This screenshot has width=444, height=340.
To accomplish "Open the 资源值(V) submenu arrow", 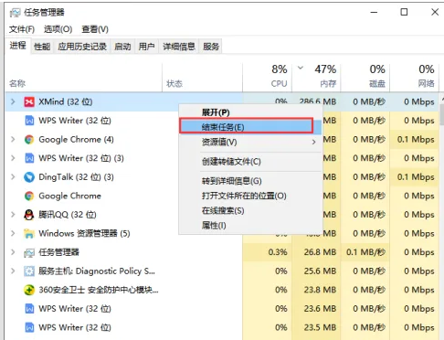I will pos(313,142).
